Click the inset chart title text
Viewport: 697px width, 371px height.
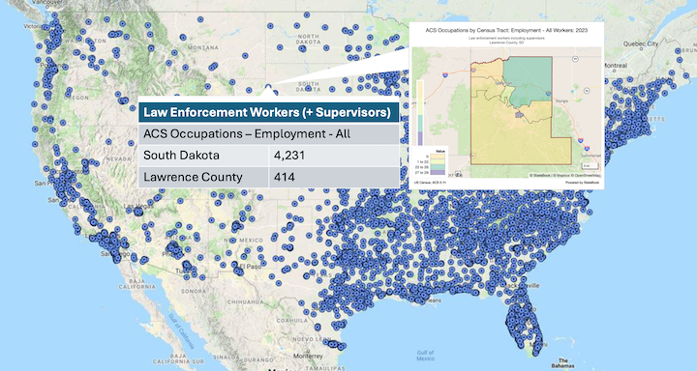point(506,30)
